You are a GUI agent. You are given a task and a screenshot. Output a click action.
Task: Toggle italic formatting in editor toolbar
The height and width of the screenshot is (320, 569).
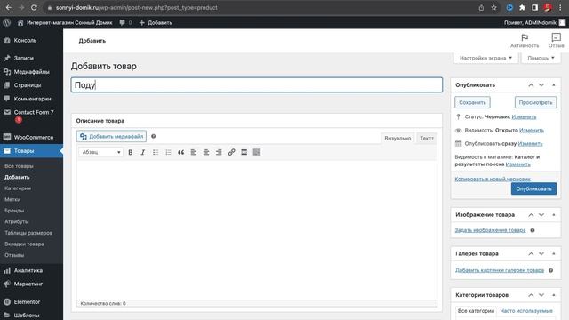tap(143, 152)
